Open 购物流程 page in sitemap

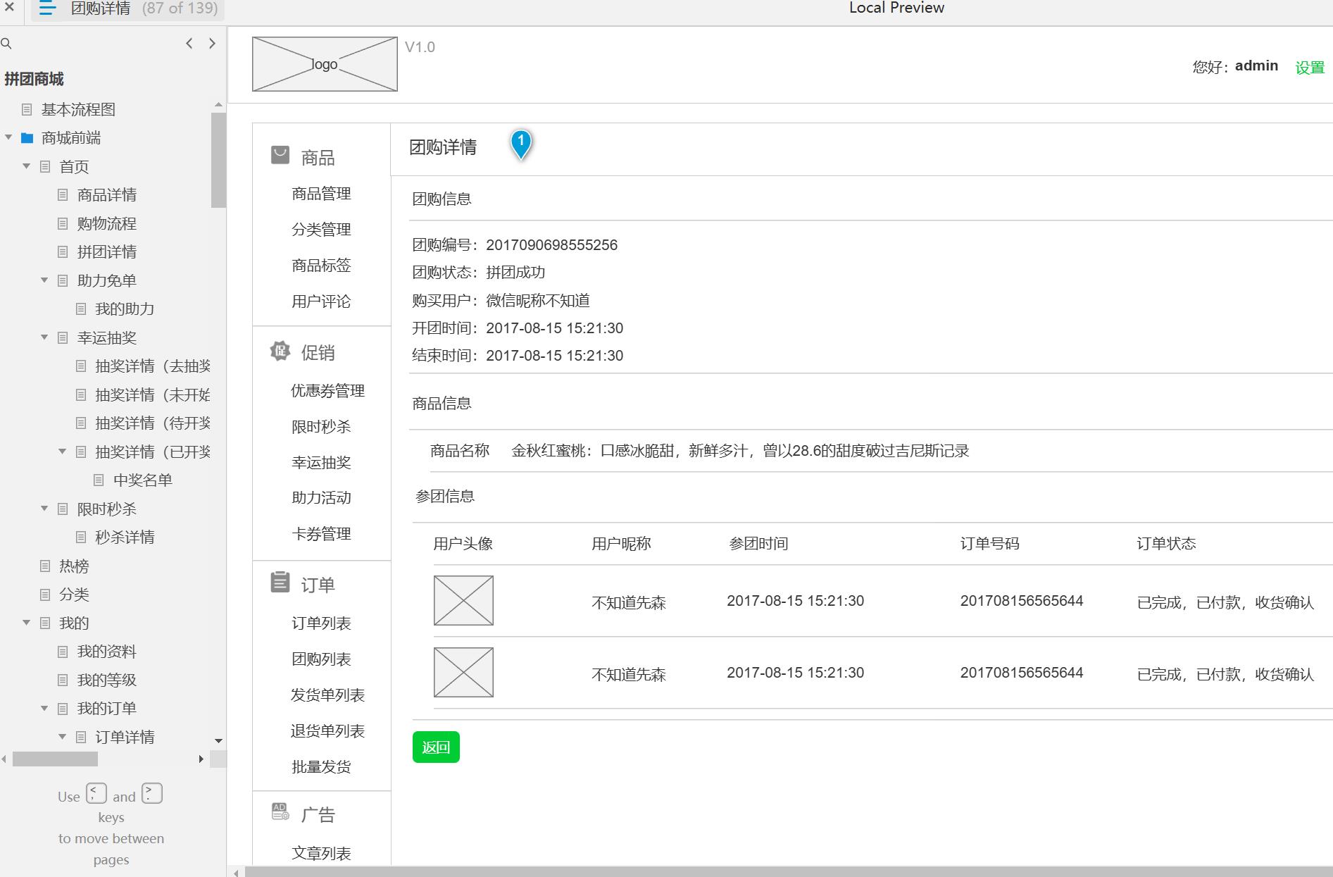click(x=107, y=223)
